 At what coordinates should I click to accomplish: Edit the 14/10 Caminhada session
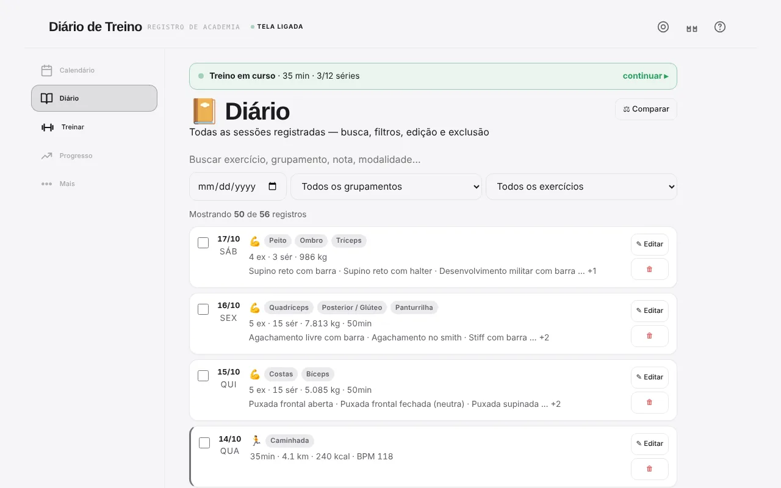649,443
